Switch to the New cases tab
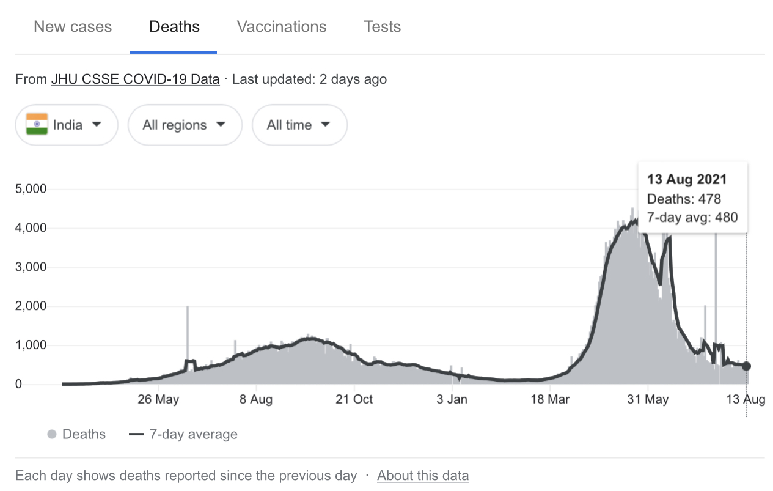773x491 pixels. coord(73,27)
